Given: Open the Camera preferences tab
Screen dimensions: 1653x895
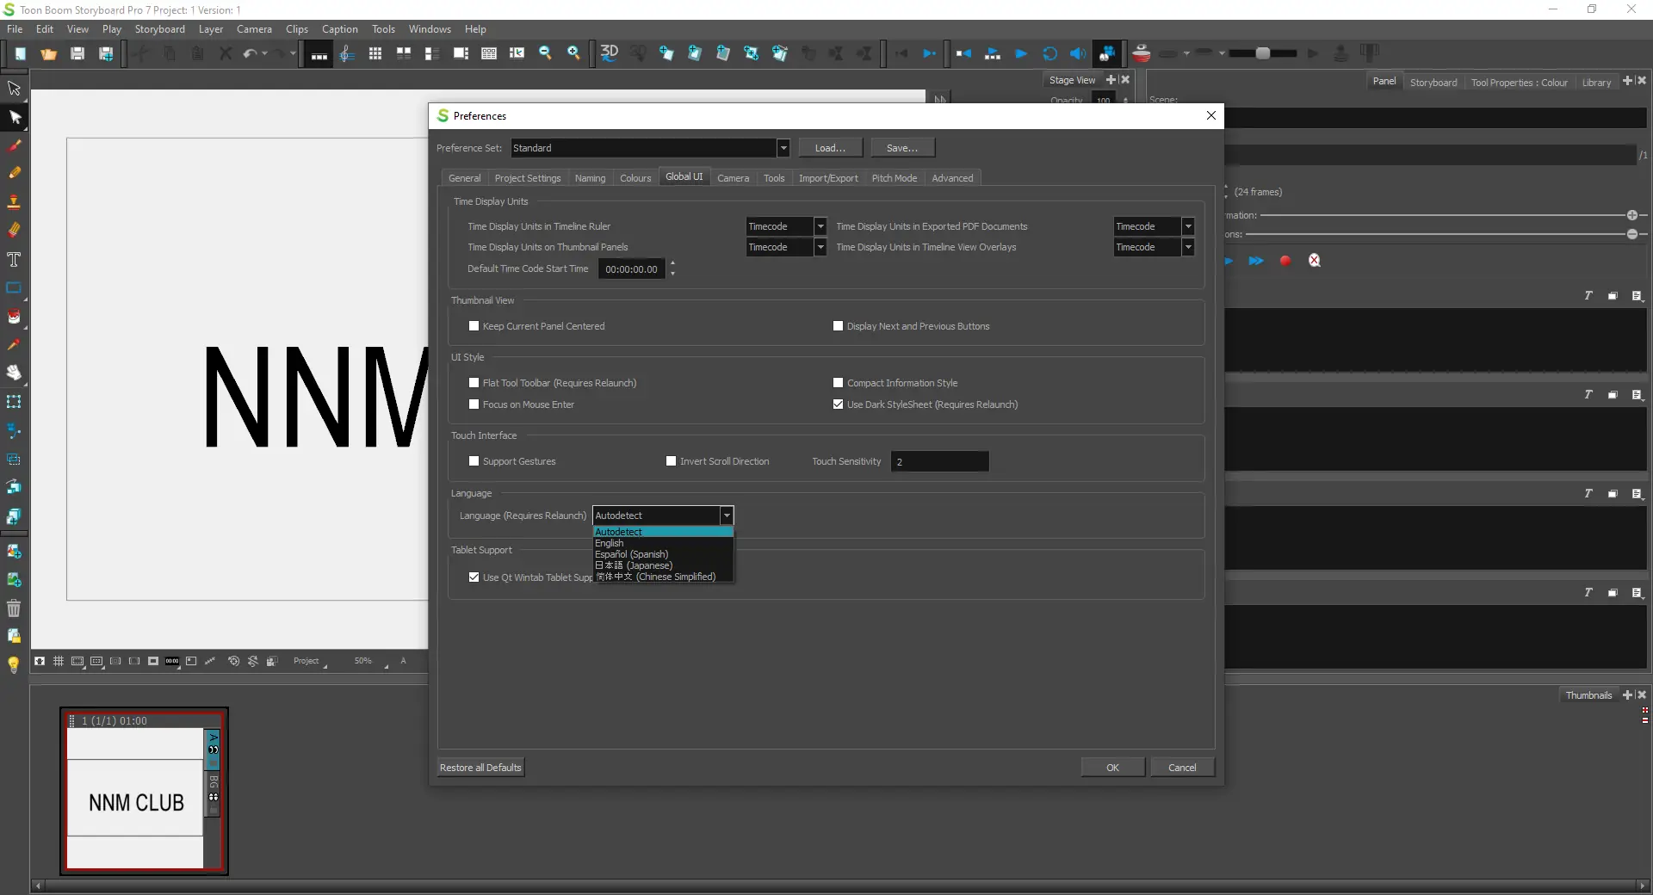Looking at the screenshot, I should 733,178.
